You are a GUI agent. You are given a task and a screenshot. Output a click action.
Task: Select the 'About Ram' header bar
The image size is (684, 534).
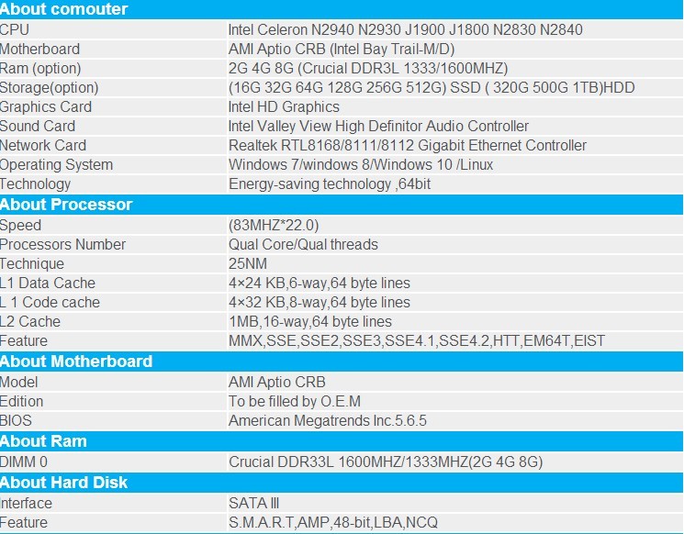click(x=44, y=441)
